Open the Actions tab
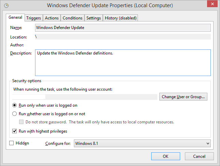The image size is (220, 166). (x=52, y=18)
